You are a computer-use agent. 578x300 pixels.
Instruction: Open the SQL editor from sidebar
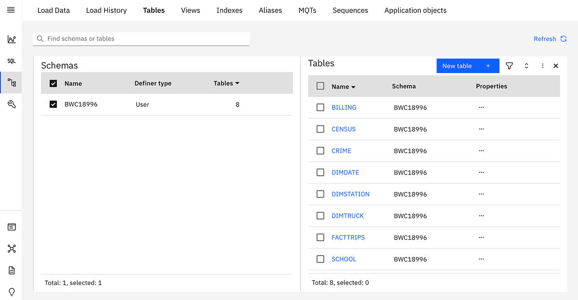[x=12, y=61]
